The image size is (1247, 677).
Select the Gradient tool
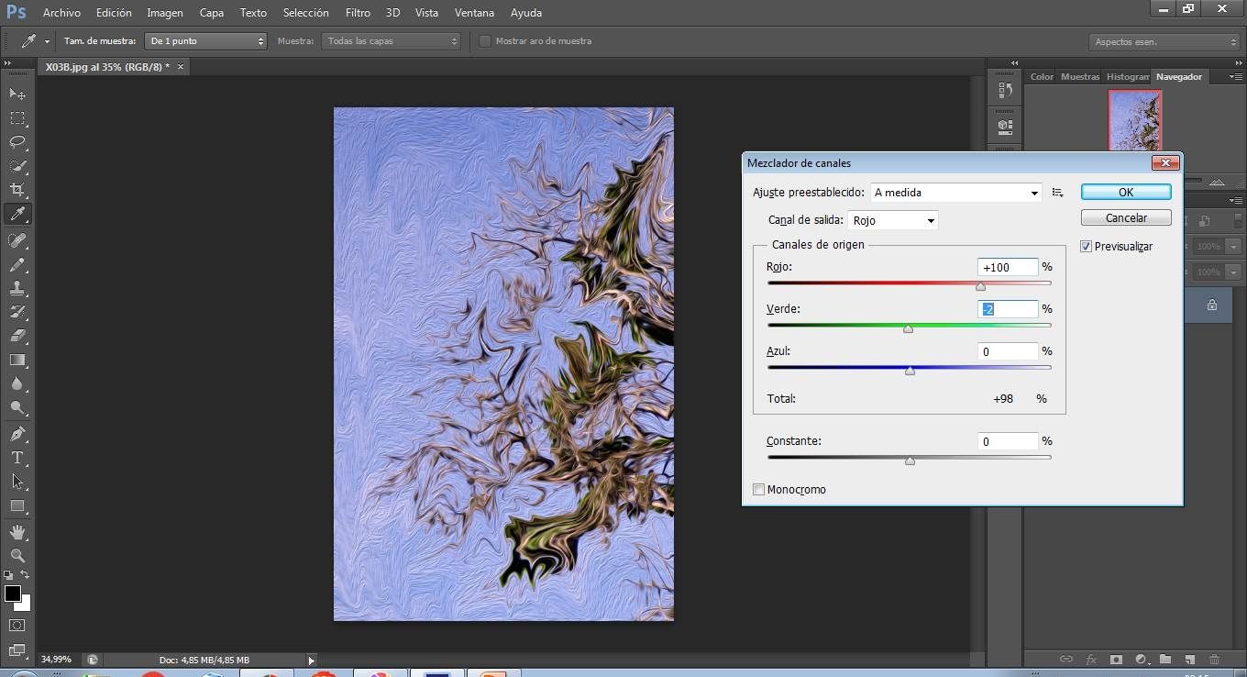point(17,360)
